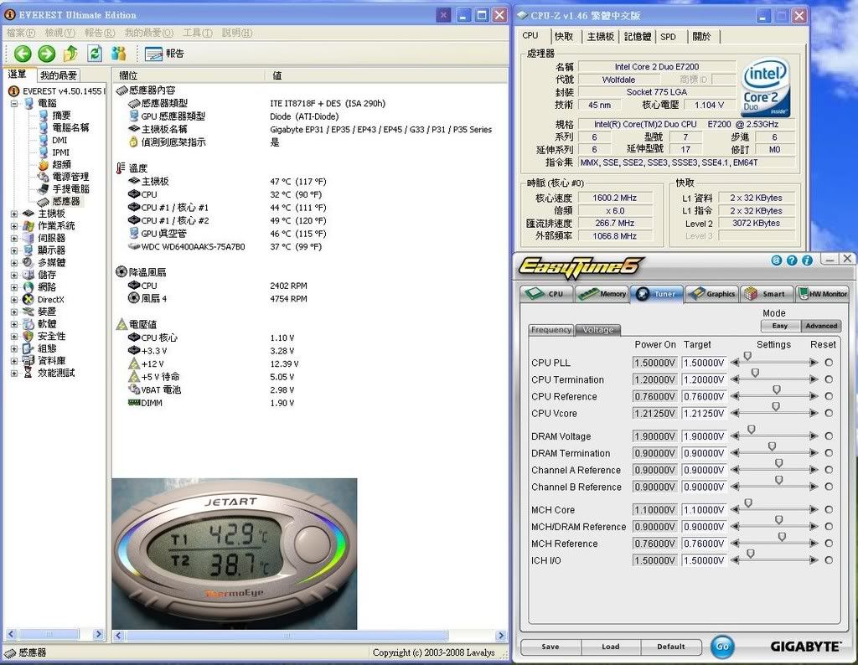Screen dimensions: 858x665
Task: Collapse the 電腦 node in EVEREST tree
Action: pyautogui.click(x=14, y=103)
